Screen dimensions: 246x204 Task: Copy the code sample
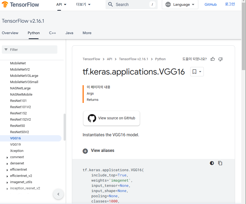coord(220,163)
